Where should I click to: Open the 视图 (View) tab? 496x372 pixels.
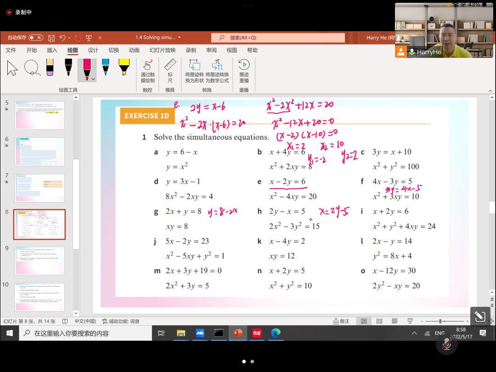231,51
